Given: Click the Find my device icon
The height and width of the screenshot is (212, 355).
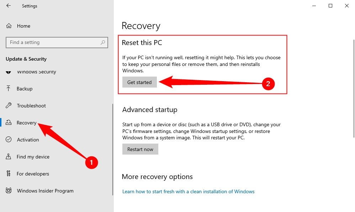Looking at the screenshot, I should [x=9, y=157].
